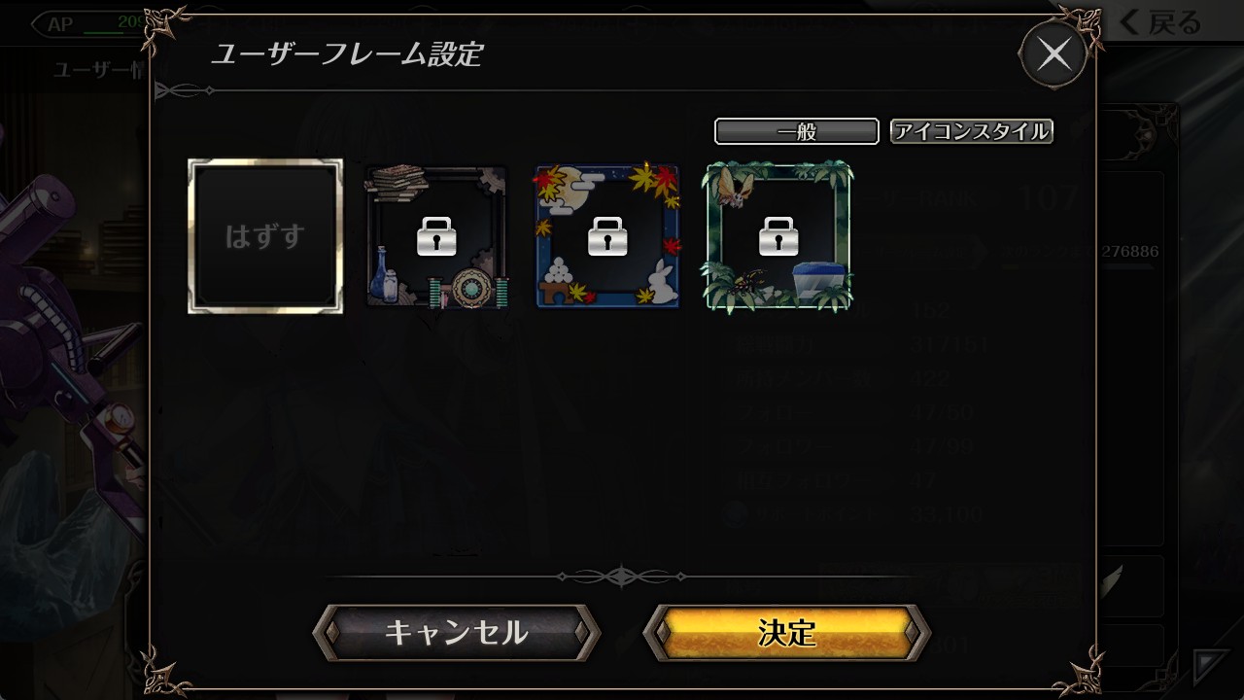The height and width of the screenshot is (700, 1244).
Task: Click the triangle arrow at bottom right corner
Action: [x=1211, y=667]
